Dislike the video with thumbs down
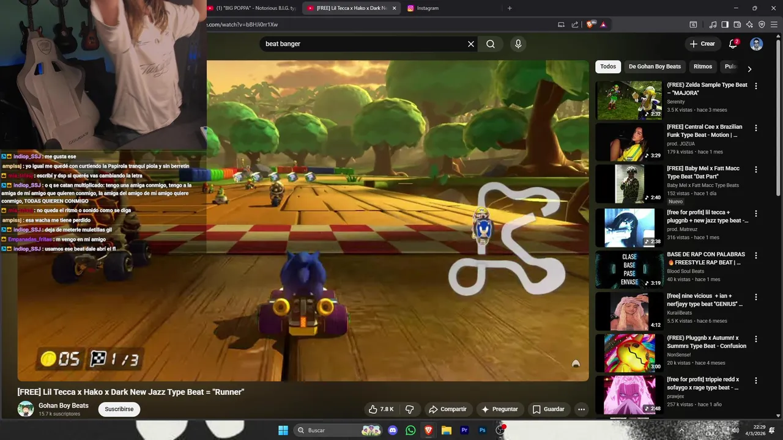783x440 pixels. pos(410,409)
